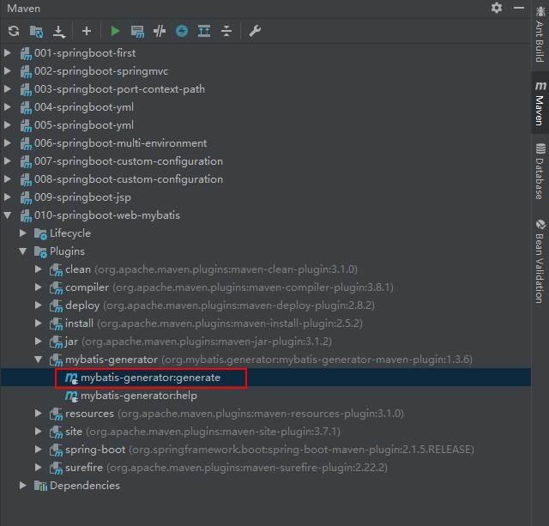Open Execute Maven Goal icon
This screenshot has width=549, height=526.
[137, 31]
